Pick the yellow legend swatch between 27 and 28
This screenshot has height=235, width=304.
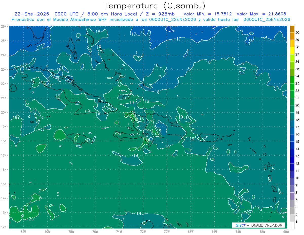[292, 51]
